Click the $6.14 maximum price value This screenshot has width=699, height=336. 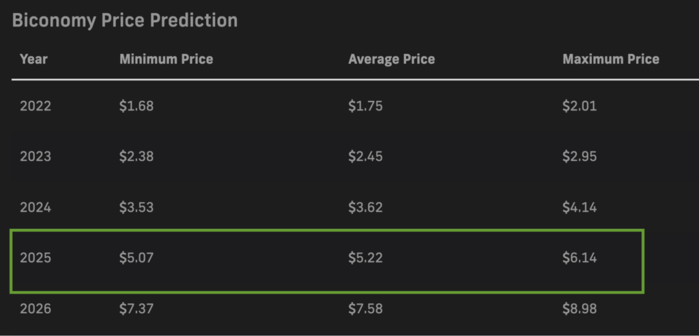[x=580, y=258]
